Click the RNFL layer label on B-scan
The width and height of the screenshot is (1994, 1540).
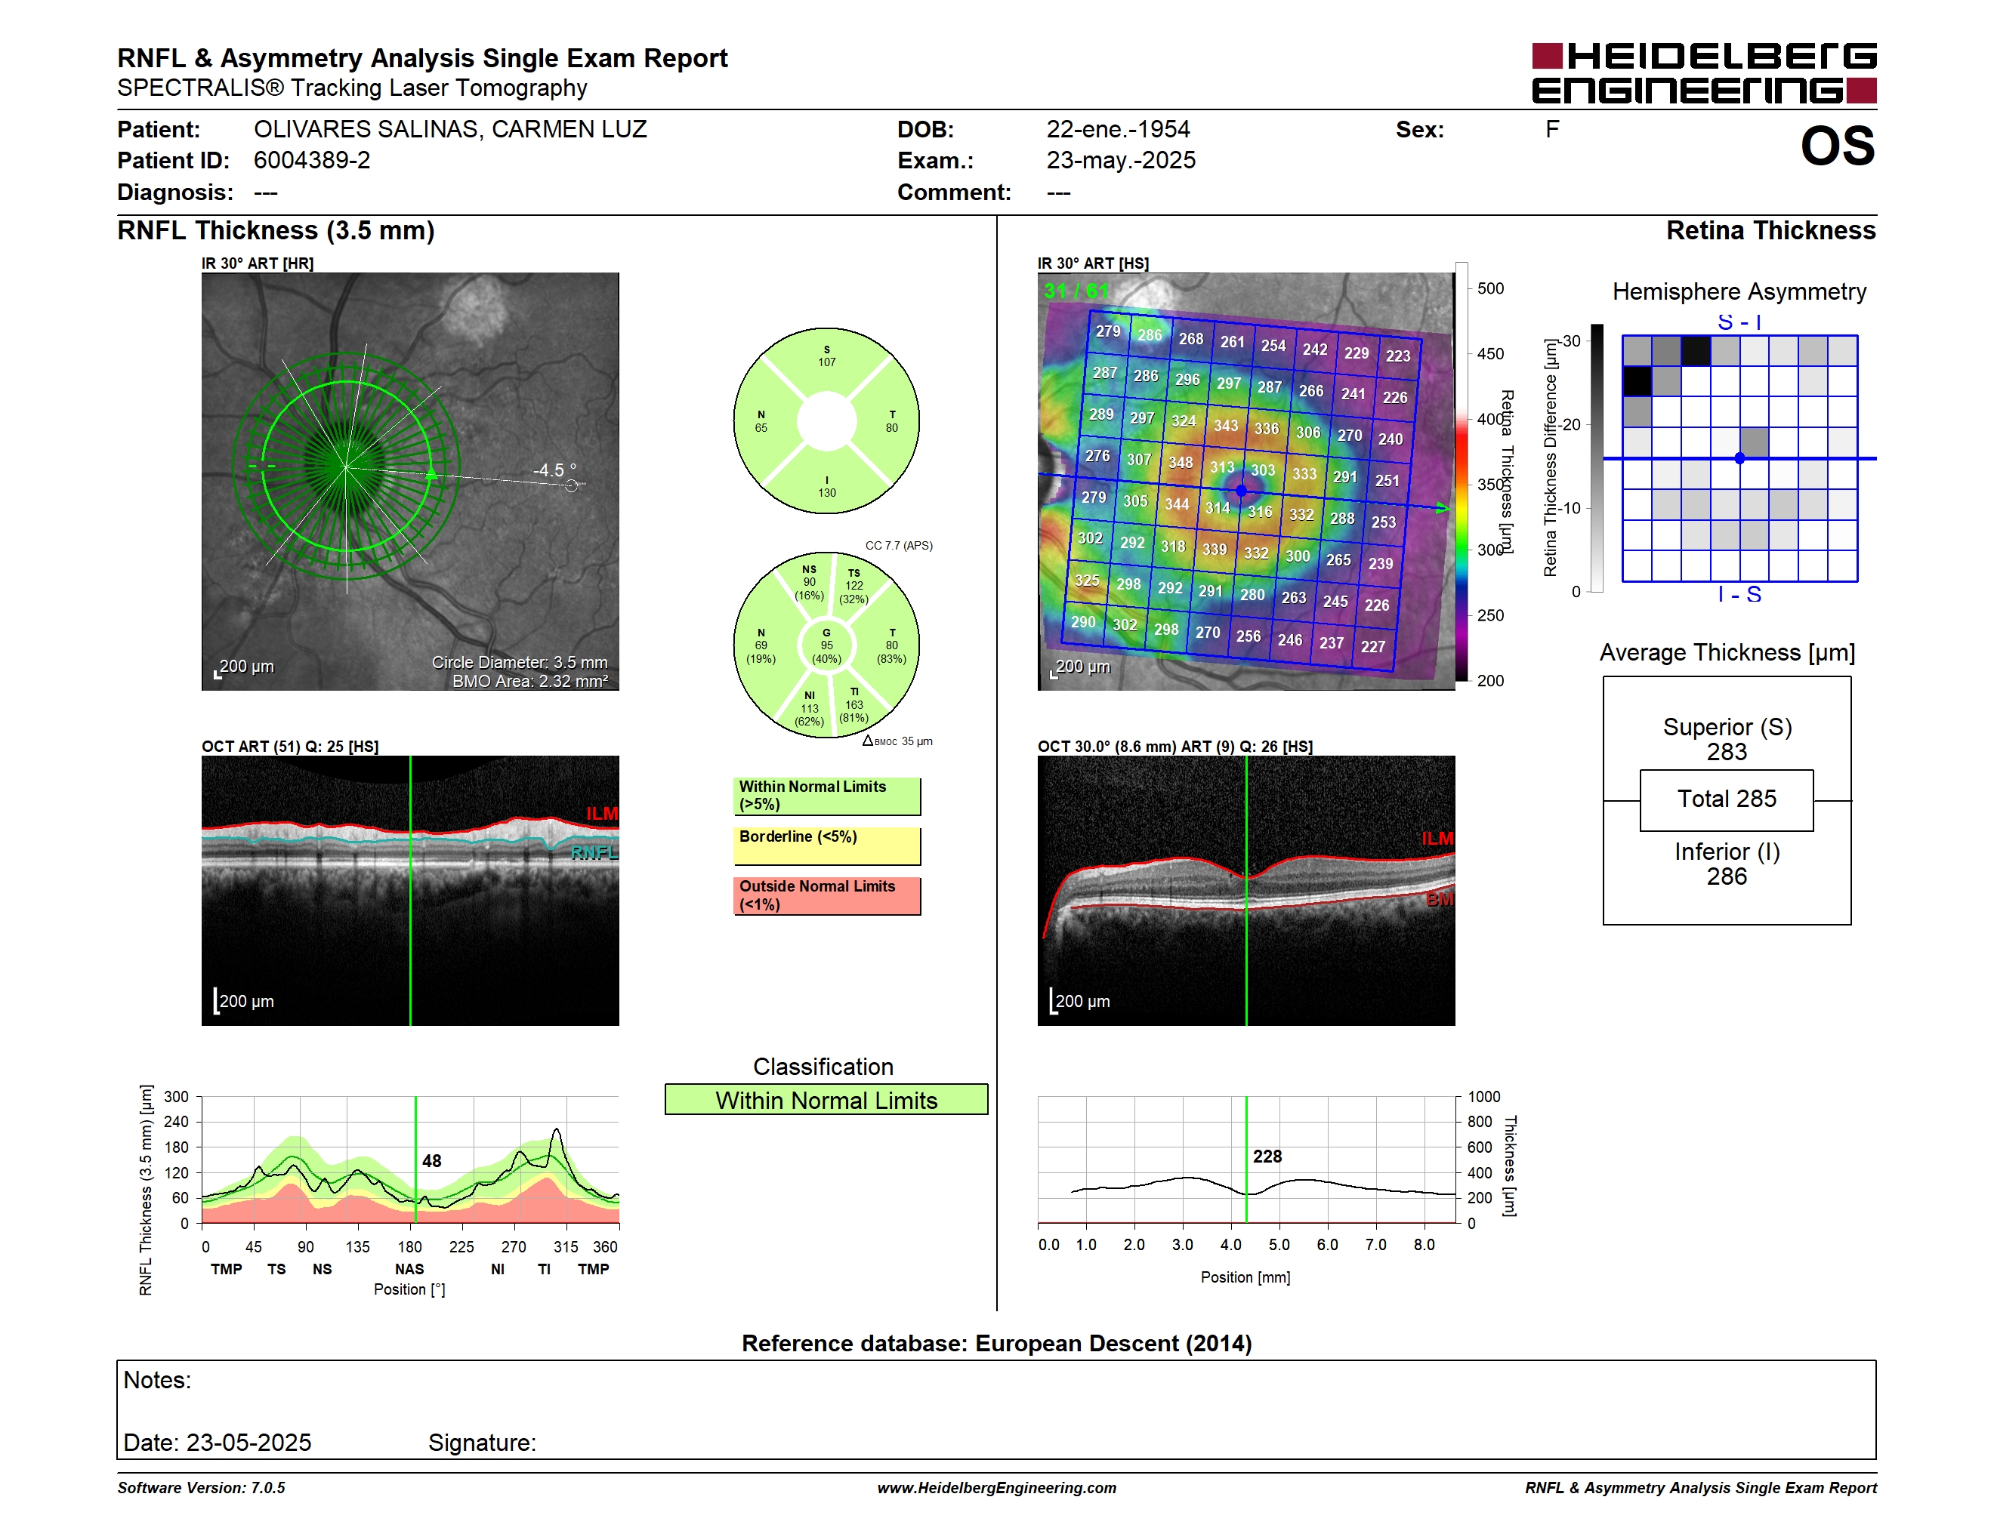(594, 852)
